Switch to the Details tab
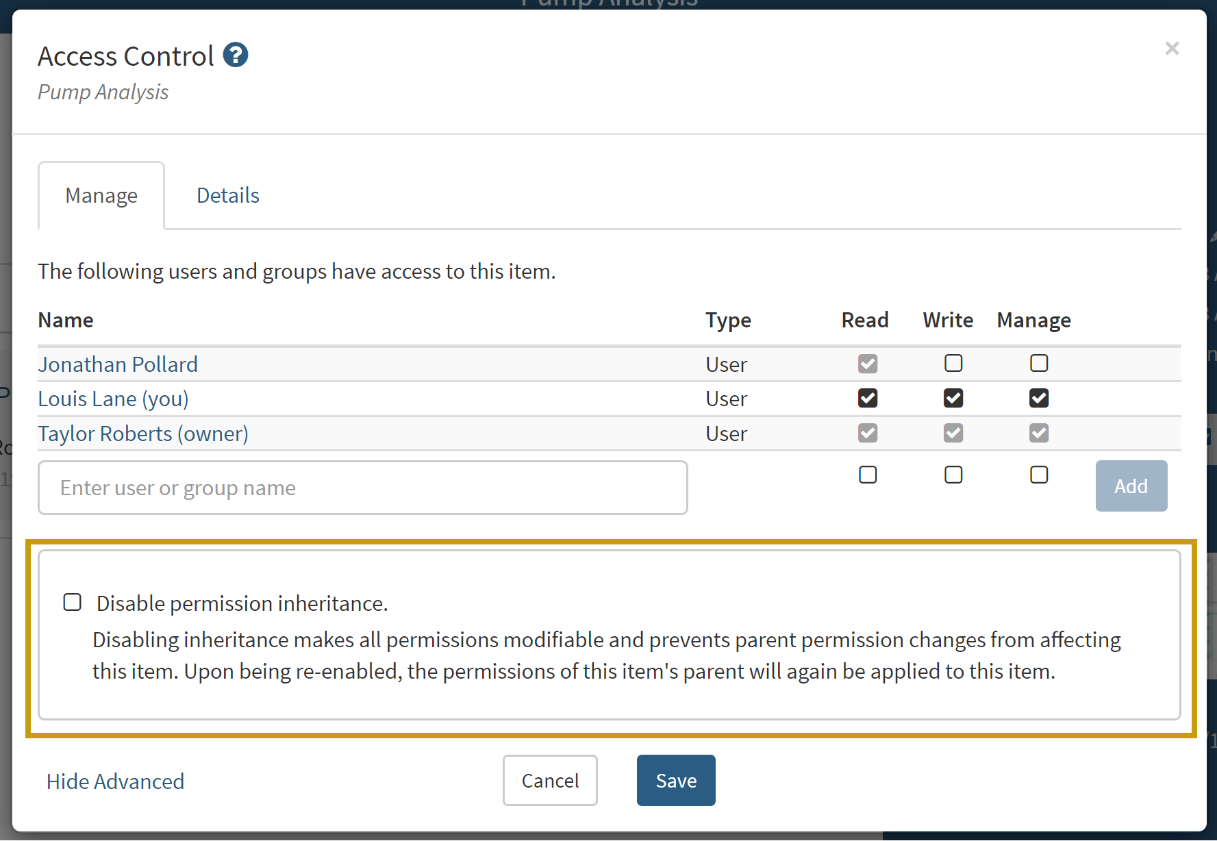 227,196
